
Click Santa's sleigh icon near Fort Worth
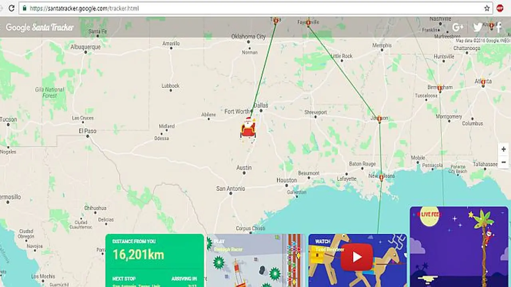pos(248,127)
